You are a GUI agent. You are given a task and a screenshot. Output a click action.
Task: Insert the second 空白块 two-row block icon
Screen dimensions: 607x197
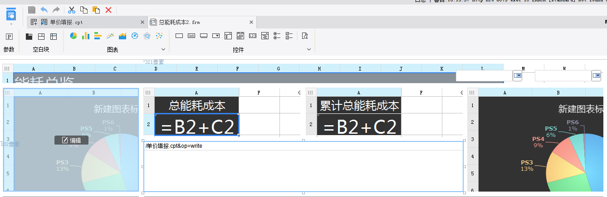(x=41, y=36)
